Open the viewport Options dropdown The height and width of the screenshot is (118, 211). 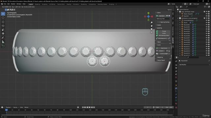point(170,10)
